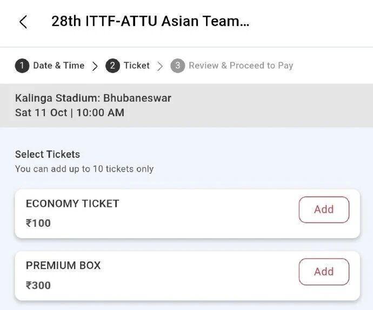The width and height of the screenshot is (373, 310).
Task: Go back using the header arrow
Action: [x=23, y=22]
